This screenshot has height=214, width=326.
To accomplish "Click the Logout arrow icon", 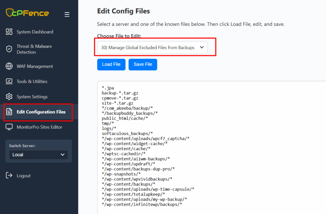I will (x=9, y=175).
